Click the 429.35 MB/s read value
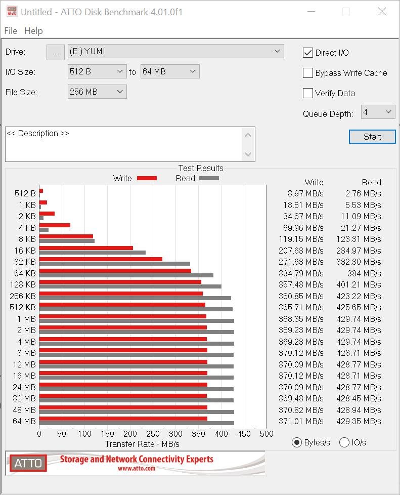Screen dimensions: 400x495 pos(359,422)
